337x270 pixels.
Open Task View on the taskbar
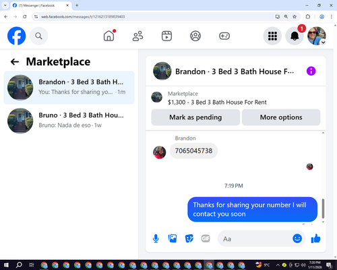(x=32, y=265)
